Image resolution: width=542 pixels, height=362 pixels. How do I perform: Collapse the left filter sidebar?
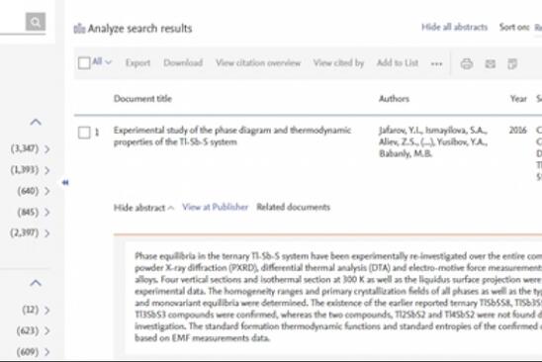tap(65, 182)
